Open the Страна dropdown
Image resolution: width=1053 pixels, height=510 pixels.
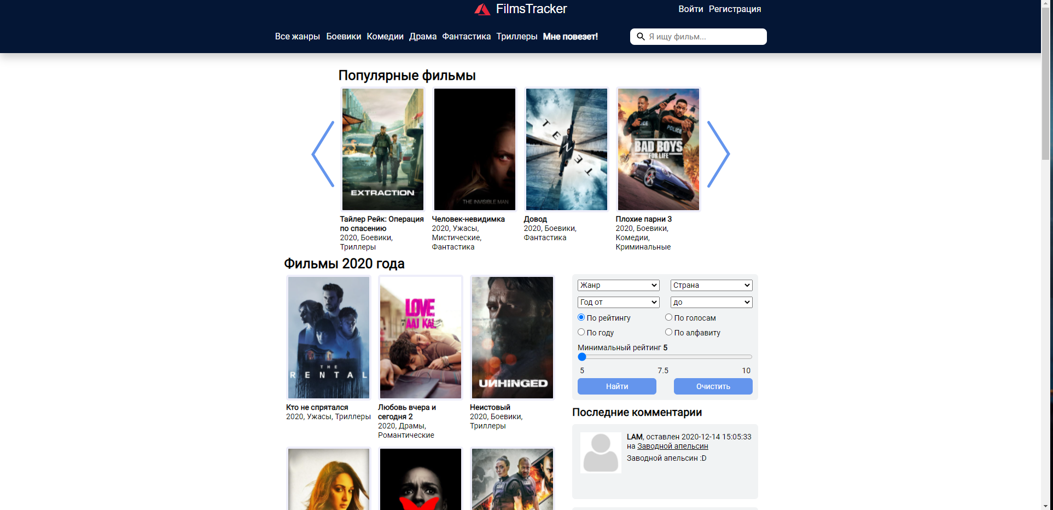(711, 285)
